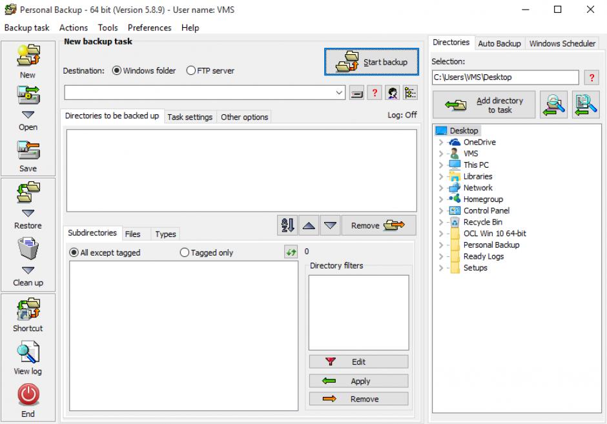Open the dropdown arrow above Restore label

click(x=28, y=213)
